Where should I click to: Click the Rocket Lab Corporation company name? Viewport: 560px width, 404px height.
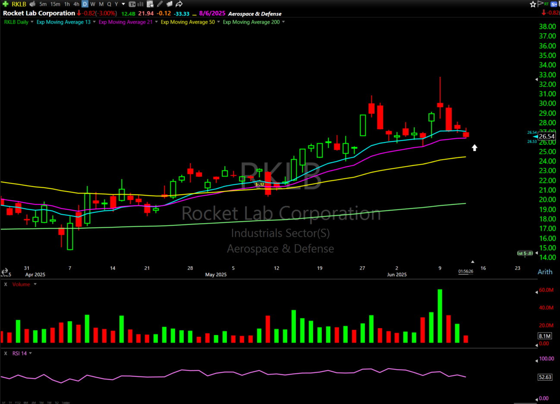[39, 13]
